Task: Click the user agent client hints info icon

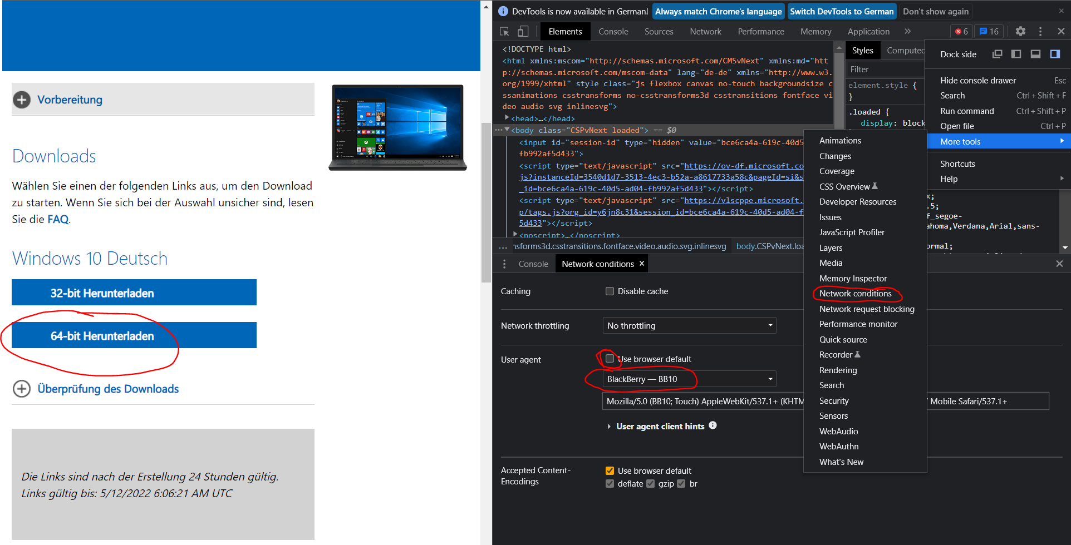Action: [x=713, y=425]
